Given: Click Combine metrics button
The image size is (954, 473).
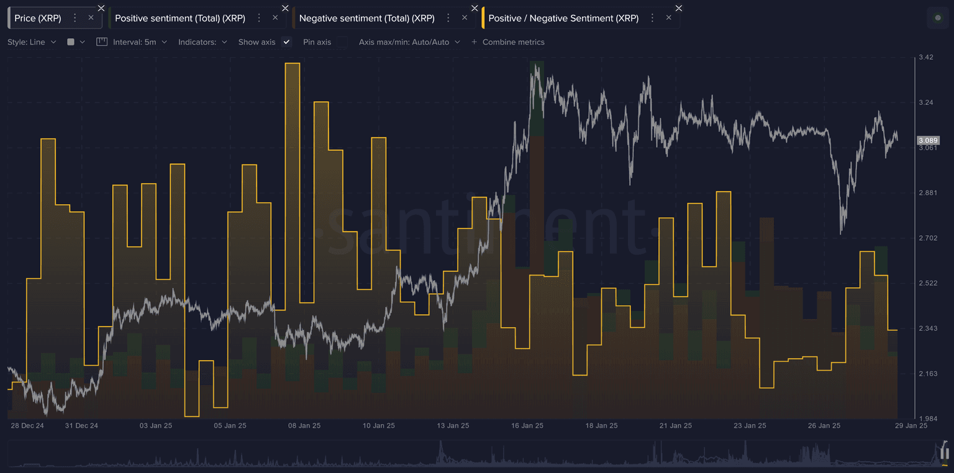Looking at the screenshot, I should 507,42.
